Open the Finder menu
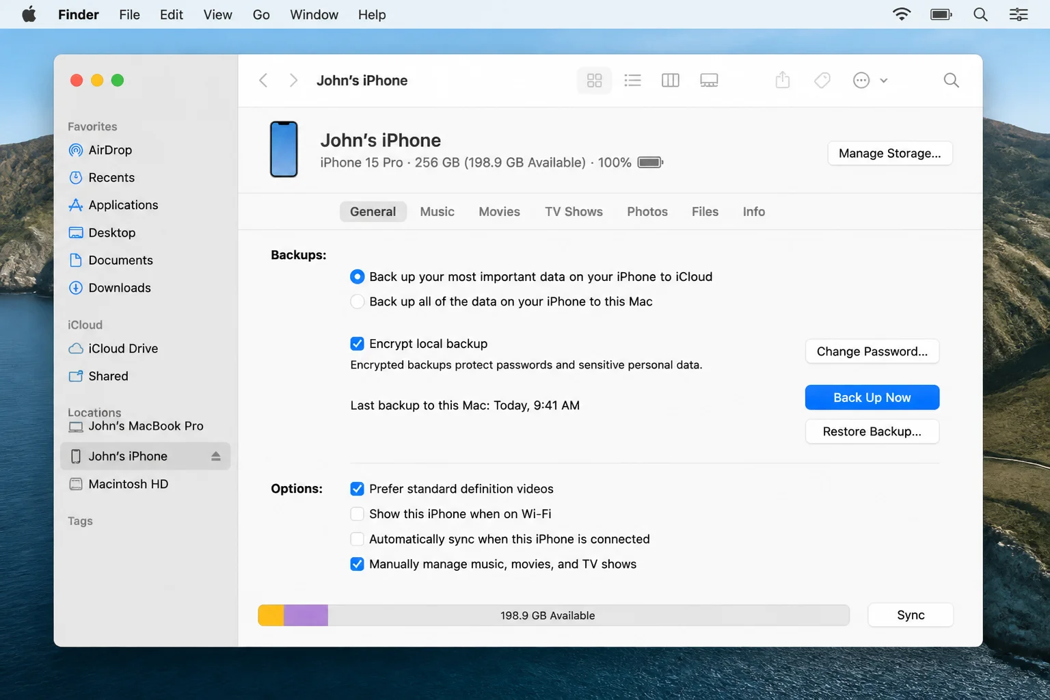1050x700 pixels. pyautogui.click(x=78, y=14)
